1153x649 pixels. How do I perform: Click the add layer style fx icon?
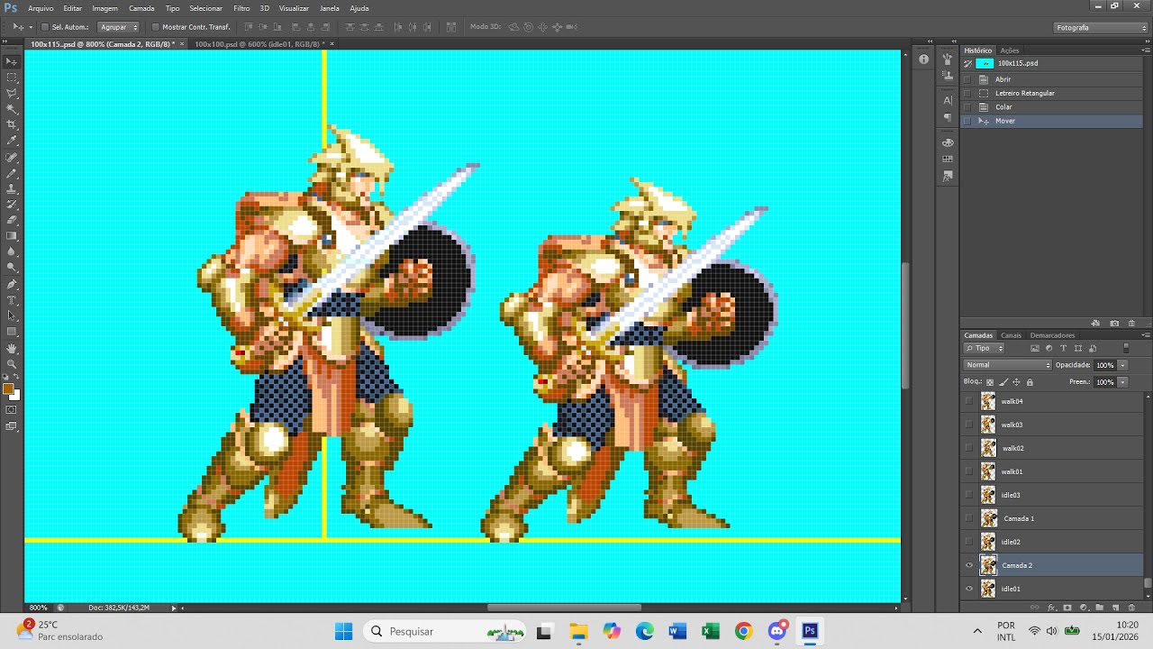pos(1051,608)
